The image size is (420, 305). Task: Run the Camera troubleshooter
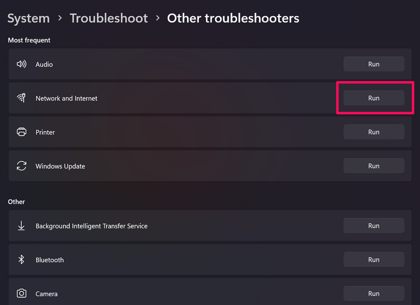tap(374, 293)
